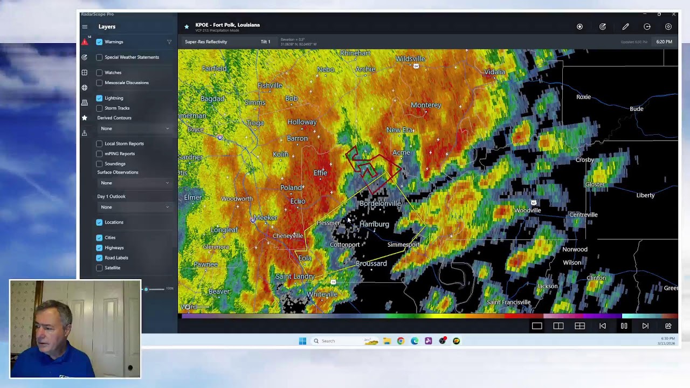The image size is (690, 388).
Task: Click the grid layout sidebar icon
Action: click(85, 72)
